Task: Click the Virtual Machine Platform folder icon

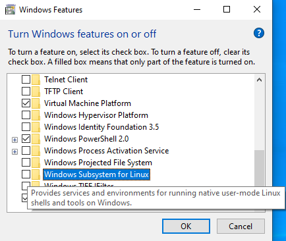Action: tap(36, 103)
